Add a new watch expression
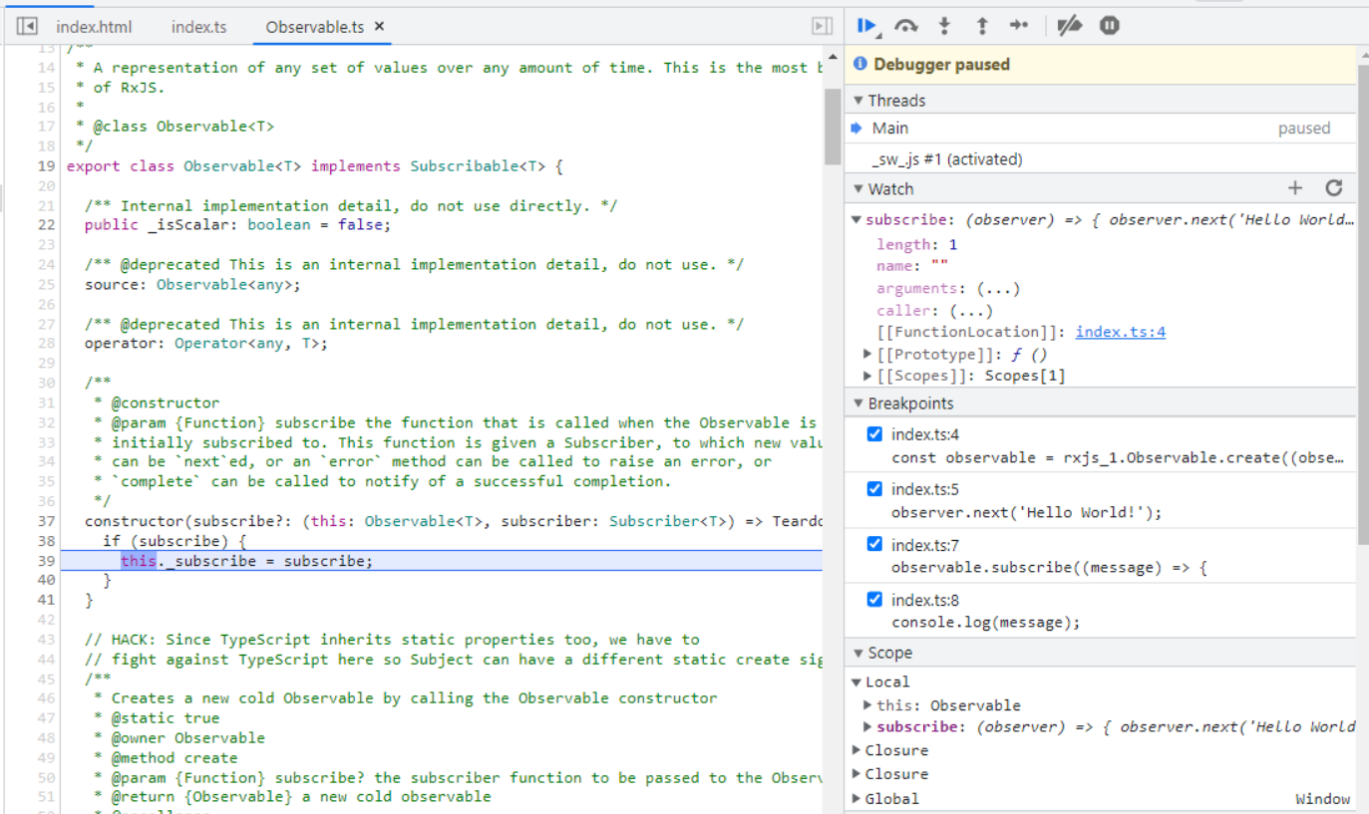This screenshot has height=814, width=1369. click(1295, 188)
